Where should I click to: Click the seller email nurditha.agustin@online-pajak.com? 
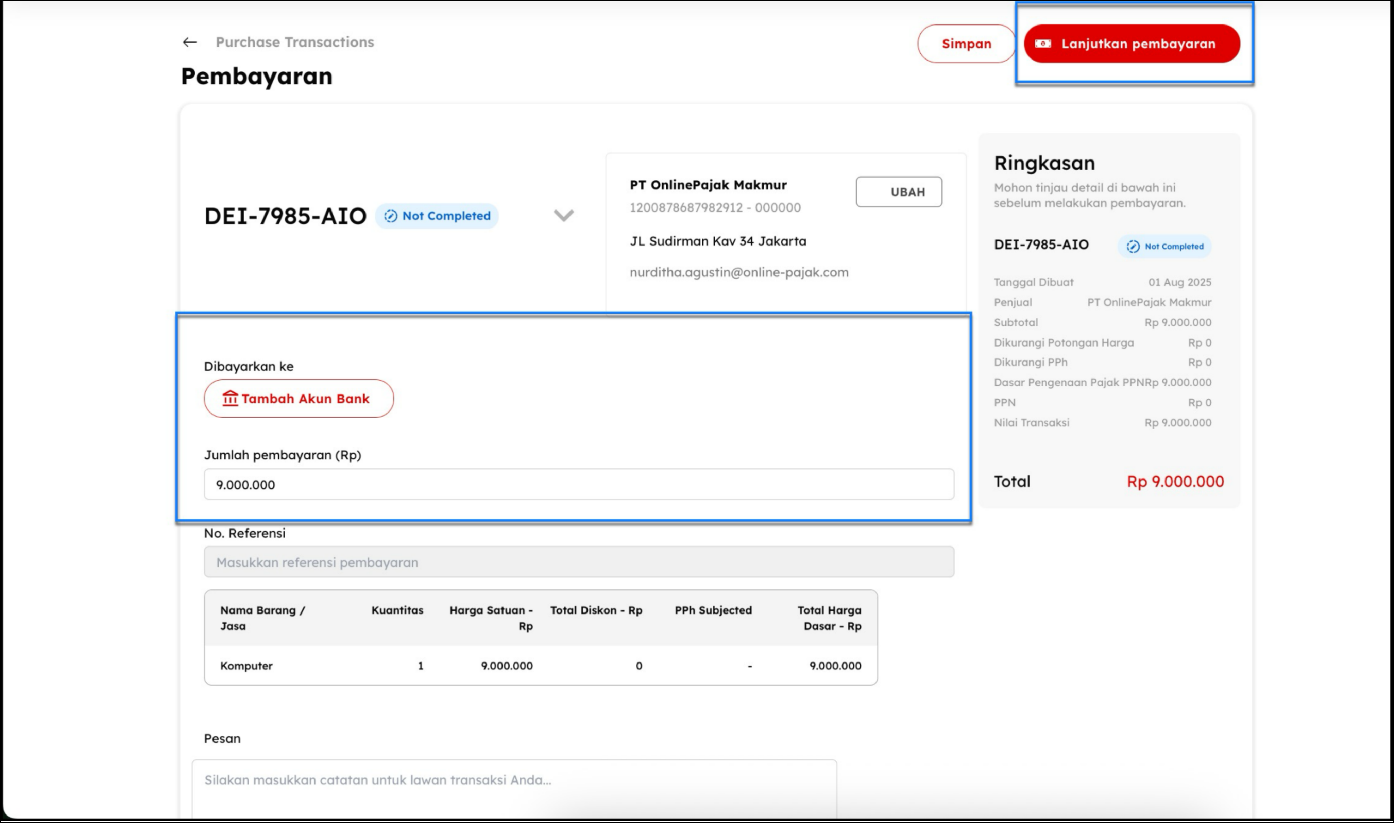tap(738, 272)
